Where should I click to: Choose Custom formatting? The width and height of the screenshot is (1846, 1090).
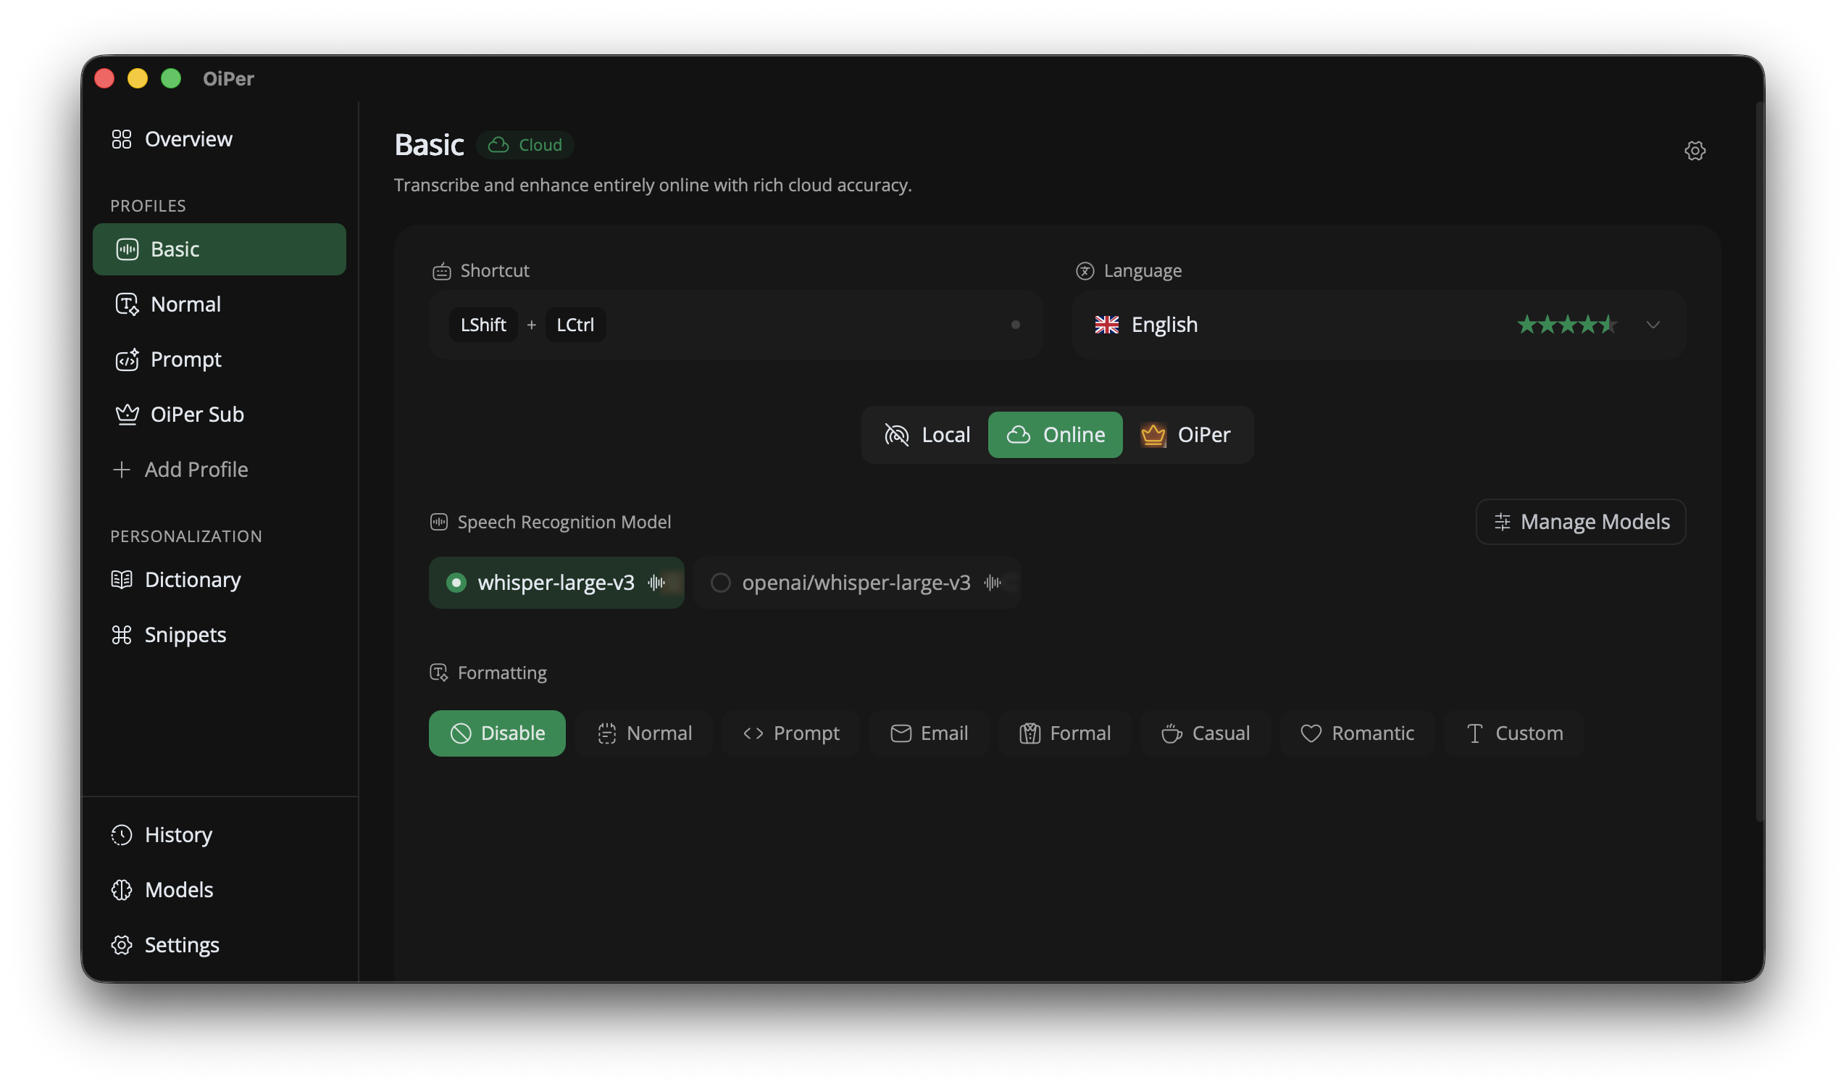(x=1514, y=733)
